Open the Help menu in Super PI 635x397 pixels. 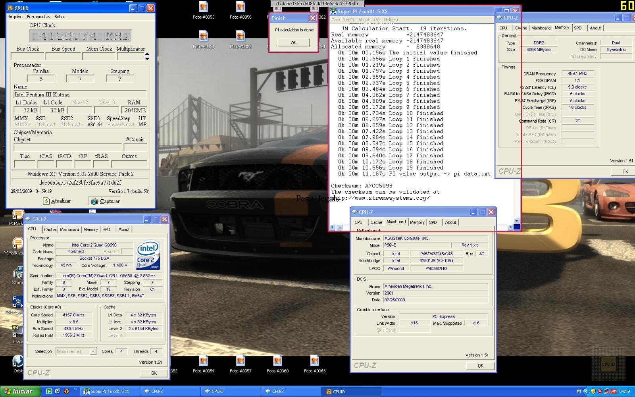click(391, 19)
